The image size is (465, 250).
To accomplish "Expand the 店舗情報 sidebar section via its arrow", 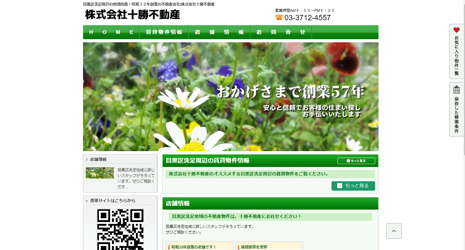I will 86,159.
